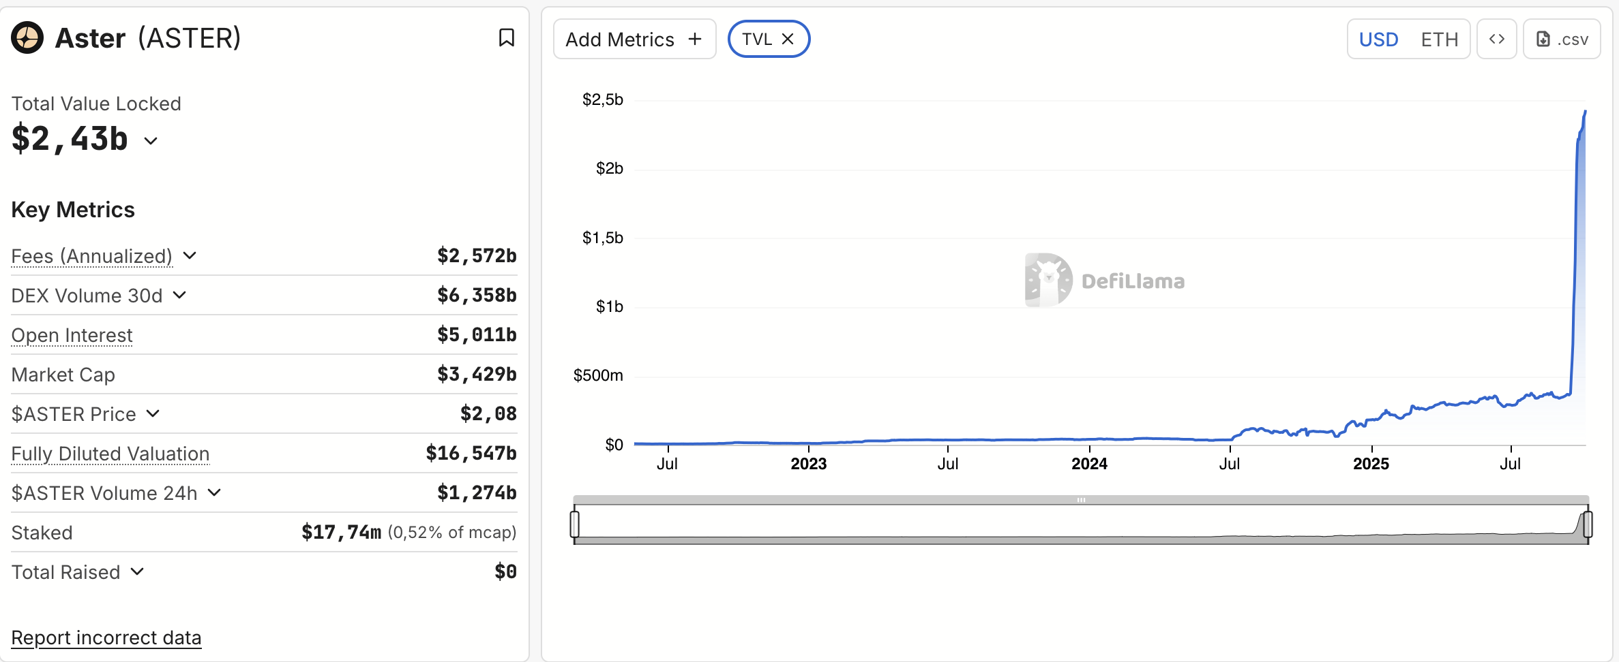Click the left handle of time range slider
The image size is (1619, 662).
[x=575, y=524]
